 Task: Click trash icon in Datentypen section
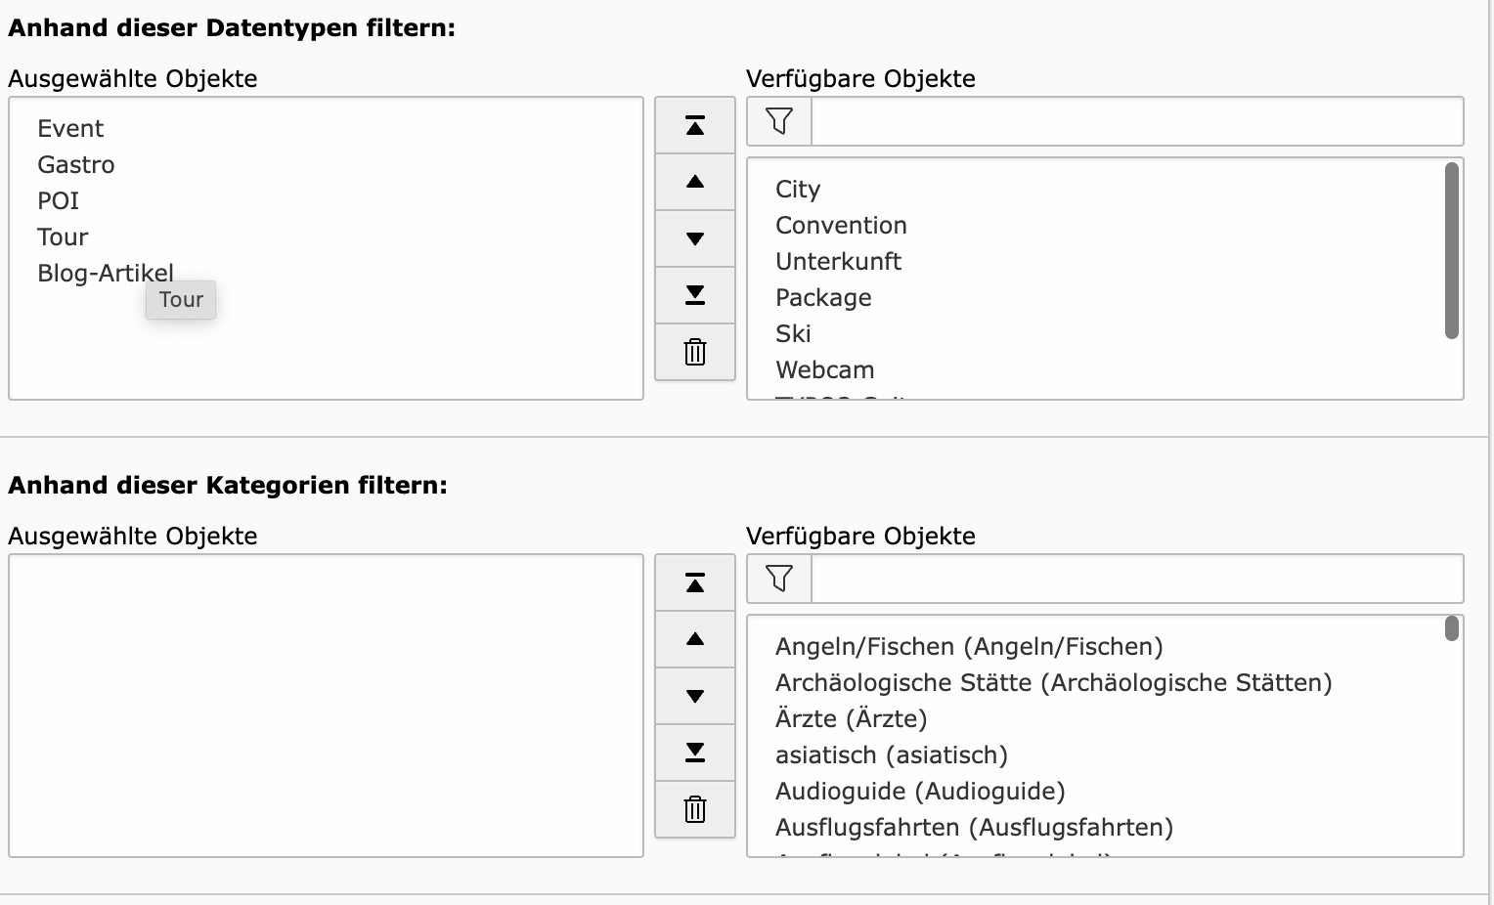tap(695, 352)
